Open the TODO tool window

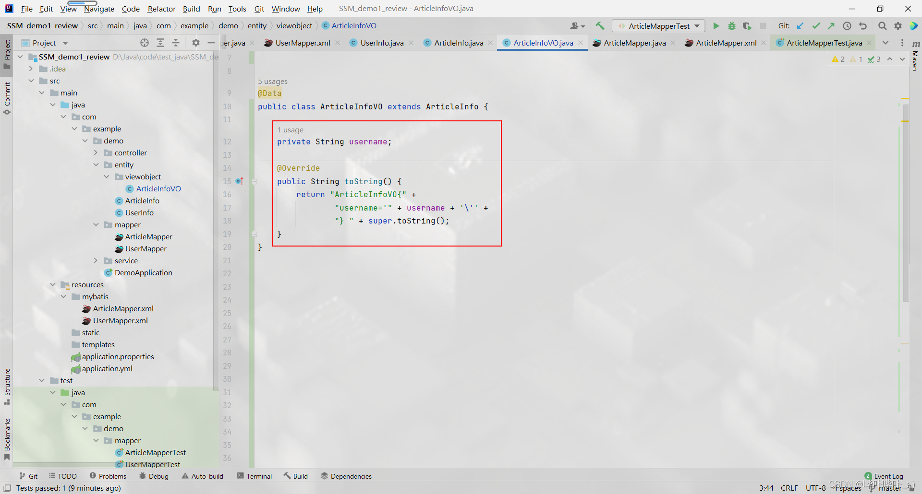63,476
